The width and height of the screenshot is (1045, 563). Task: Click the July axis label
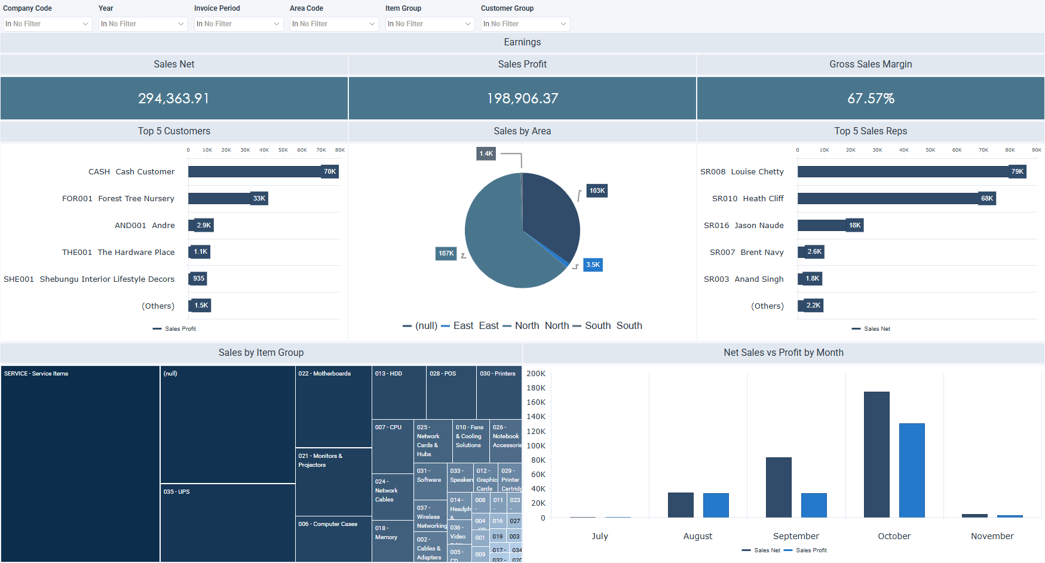point(600,536)
